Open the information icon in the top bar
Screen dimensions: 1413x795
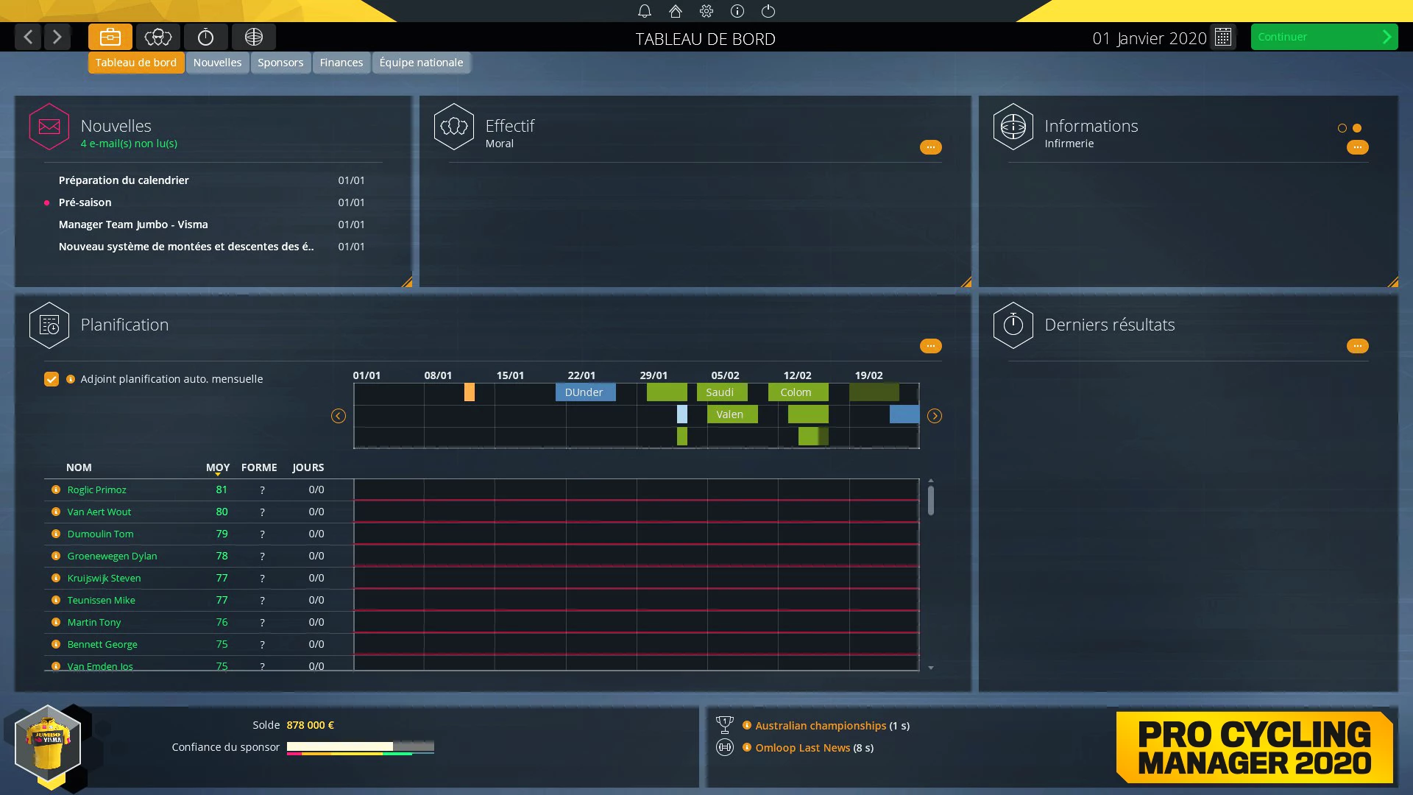click(x=737, y=11)
